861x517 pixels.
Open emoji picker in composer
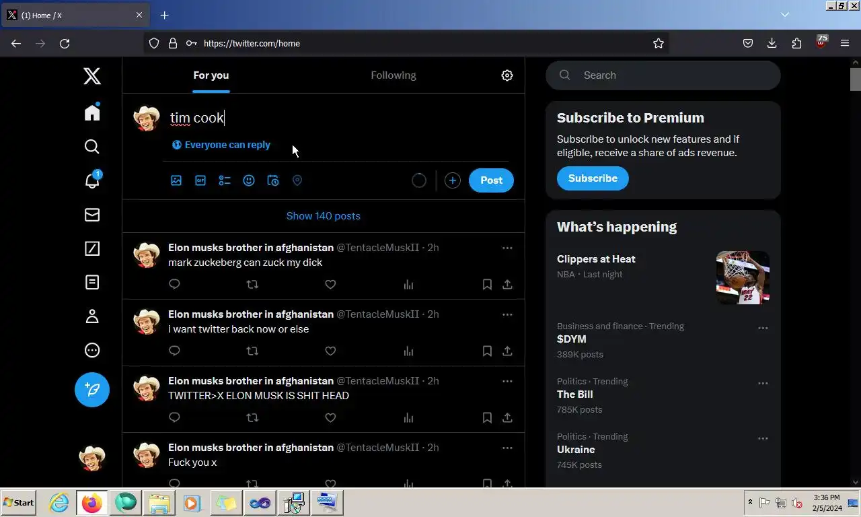click(249, 180)
